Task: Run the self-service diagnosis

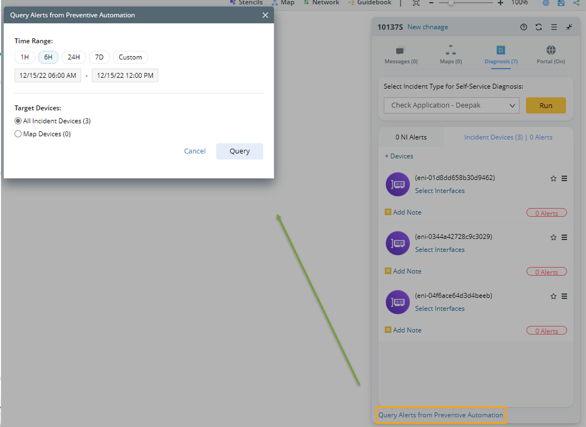Action: pos(546,105)
